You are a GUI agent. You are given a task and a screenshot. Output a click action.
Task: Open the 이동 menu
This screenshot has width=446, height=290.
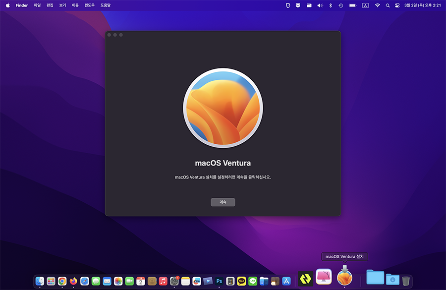pos(75,5)
